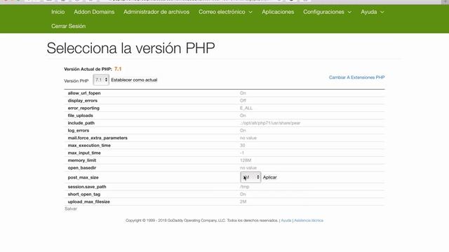Open the Versión PHP 7.1 dropdown

101,80
